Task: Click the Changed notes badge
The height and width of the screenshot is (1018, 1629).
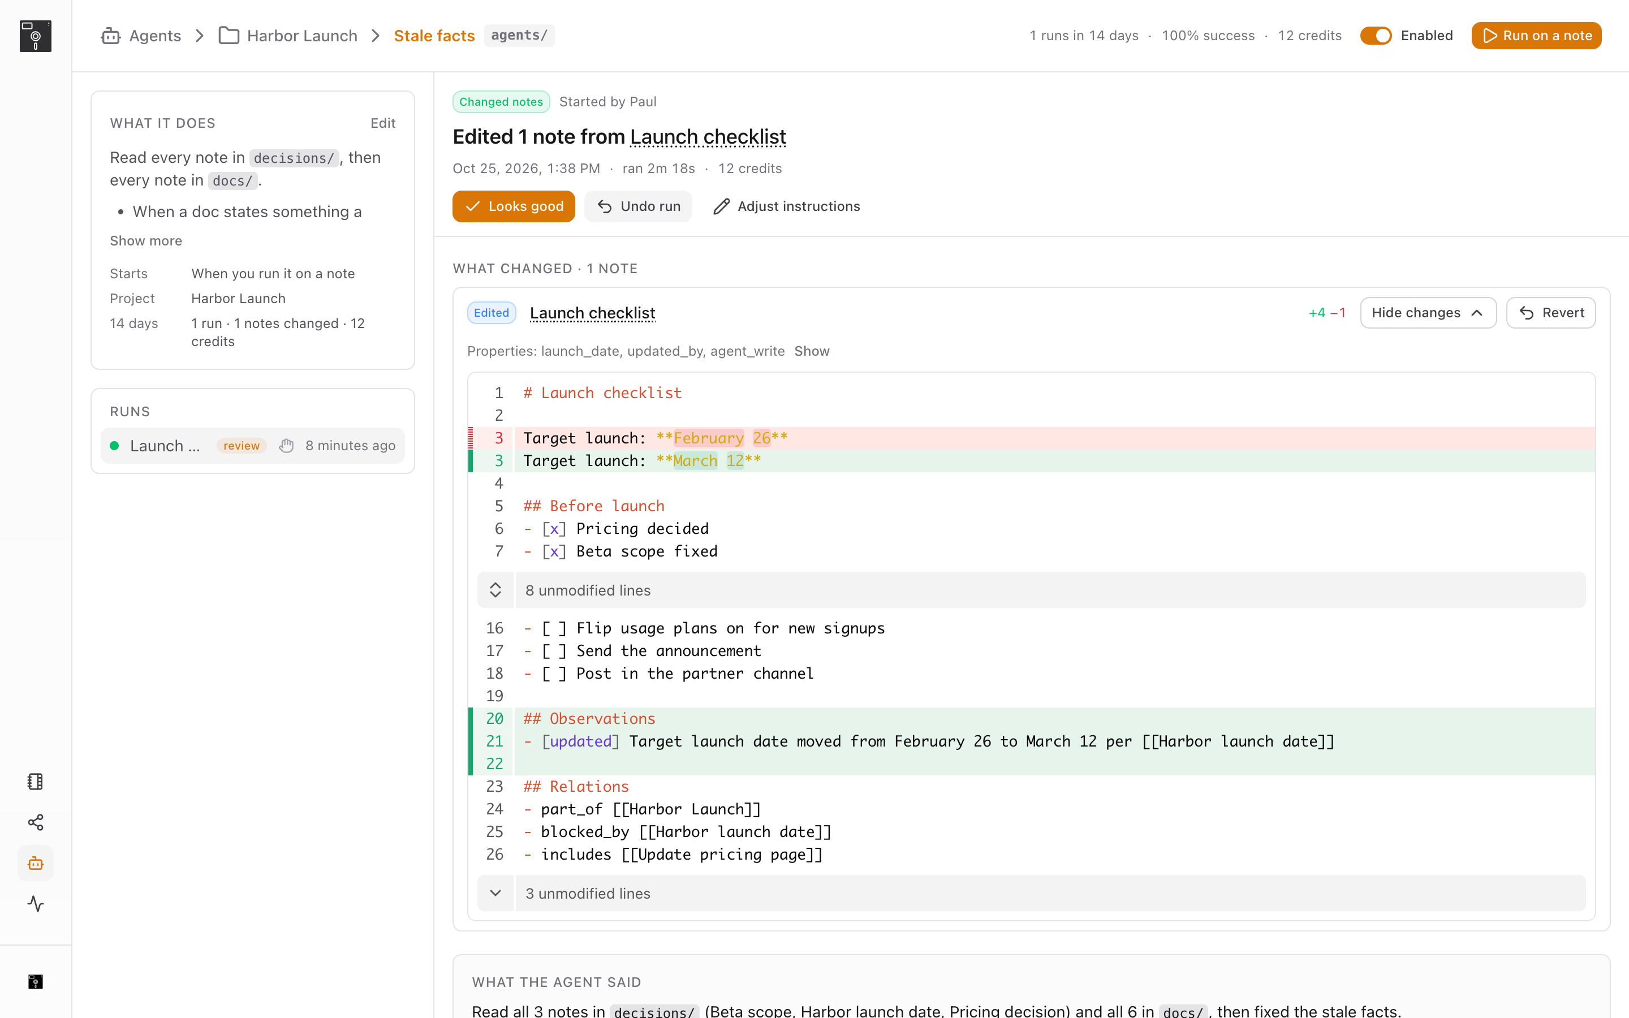Action: (501, 102)
